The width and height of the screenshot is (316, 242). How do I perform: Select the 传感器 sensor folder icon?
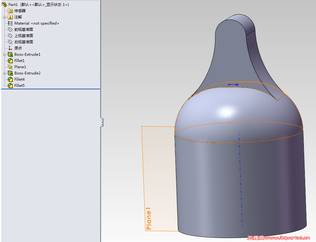(10, 11)
